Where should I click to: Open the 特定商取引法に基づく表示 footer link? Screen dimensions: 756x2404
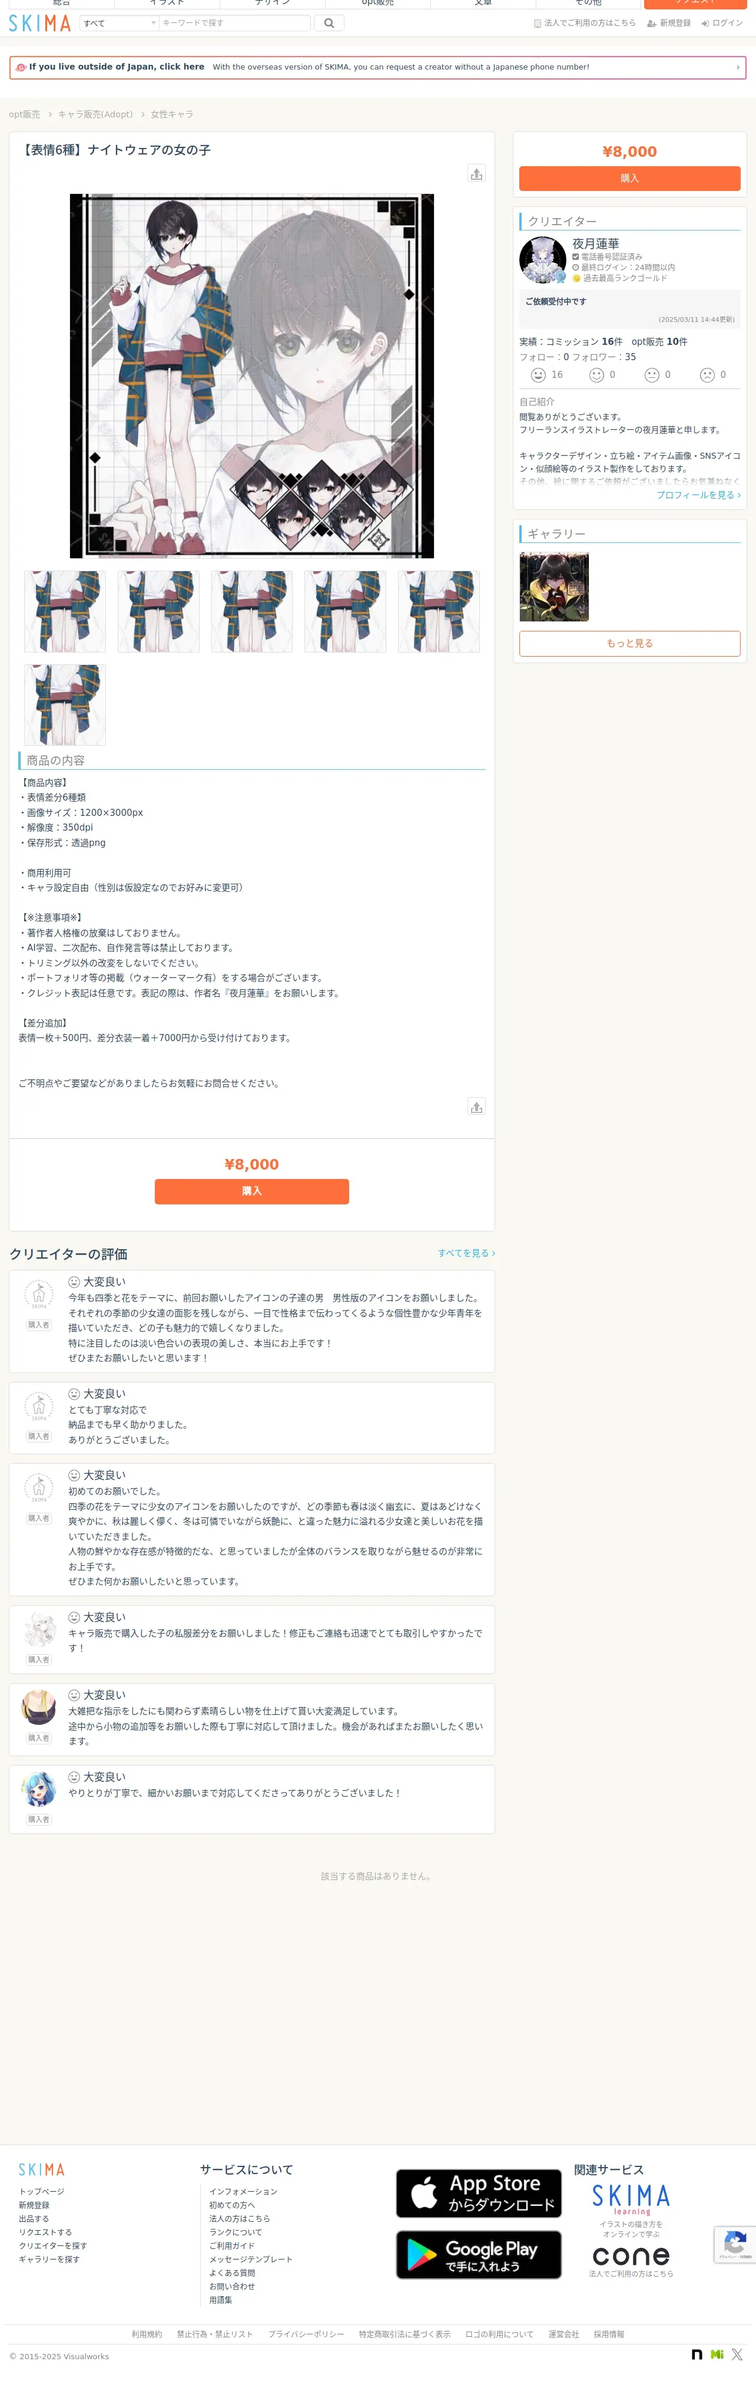(x=404, y=2335)
